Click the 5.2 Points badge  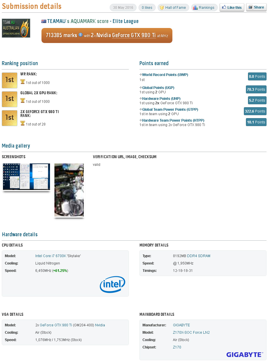[257, 100]
